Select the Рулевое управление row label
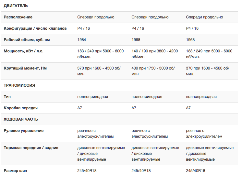The height and width of the screenshot is (184, 242). pos(24,131)
